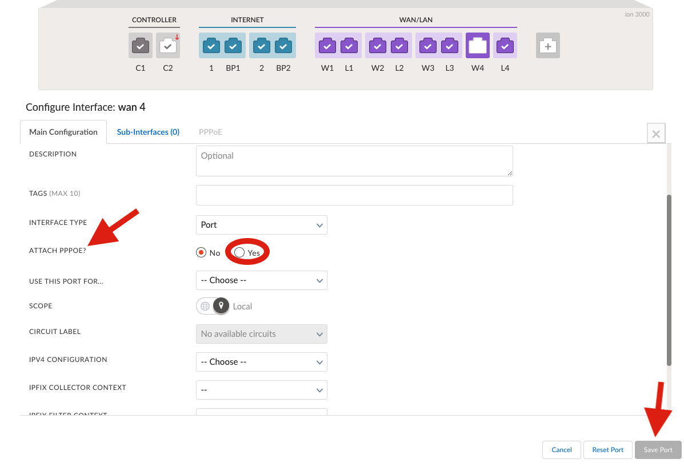
Task: Click the CONTROLLER group heading
Action: (154, 20)
